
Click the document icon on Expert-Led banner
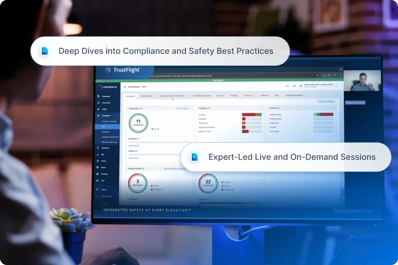(194, 157)
